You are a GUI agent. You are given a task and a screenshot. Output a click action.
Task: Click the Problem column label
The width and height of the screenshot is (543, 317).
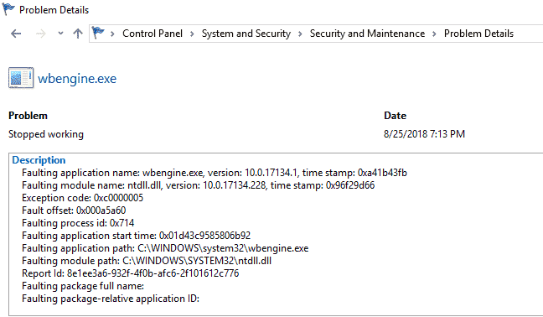[x=28, y=116]
